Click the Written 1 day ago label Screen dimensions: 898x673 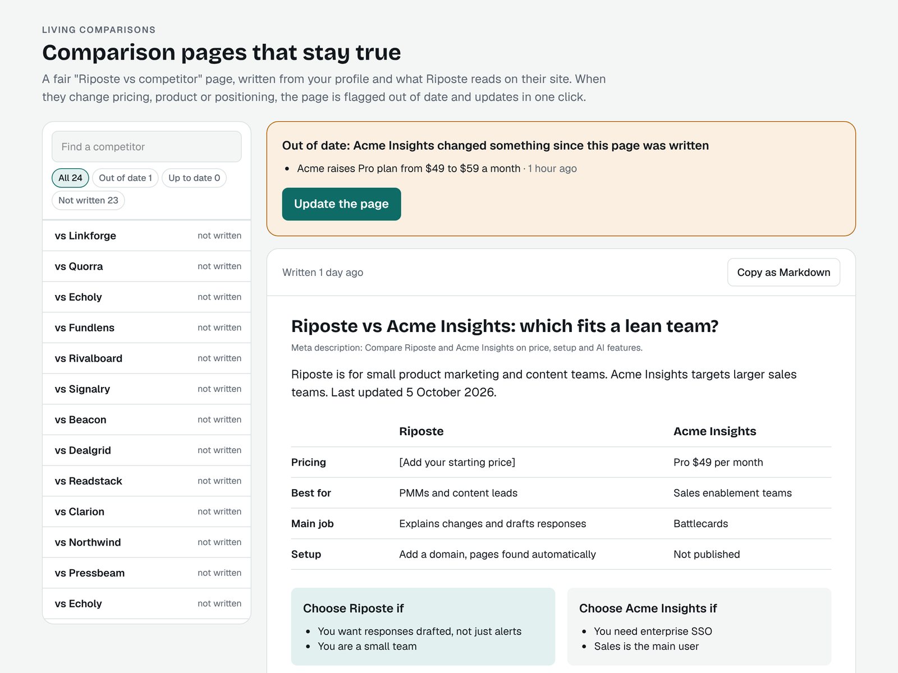[x=323, y=272]
